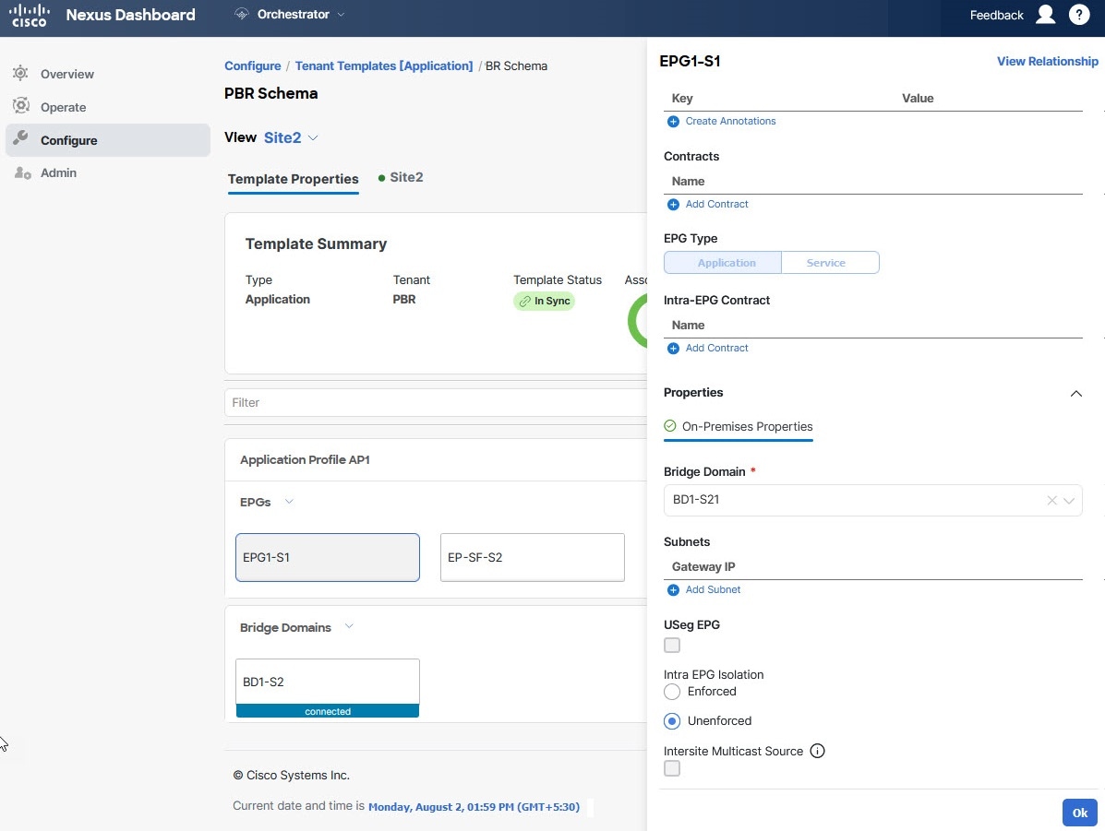Set EPG Type to Service

coord(830,263)
